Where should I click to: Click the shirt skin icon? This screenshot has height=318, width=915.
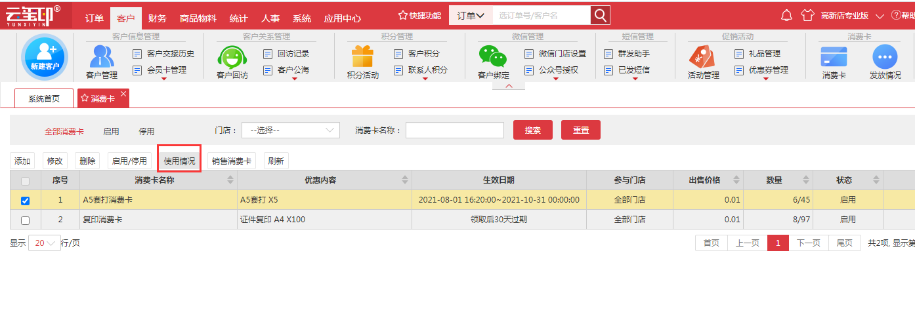[807, 15]
